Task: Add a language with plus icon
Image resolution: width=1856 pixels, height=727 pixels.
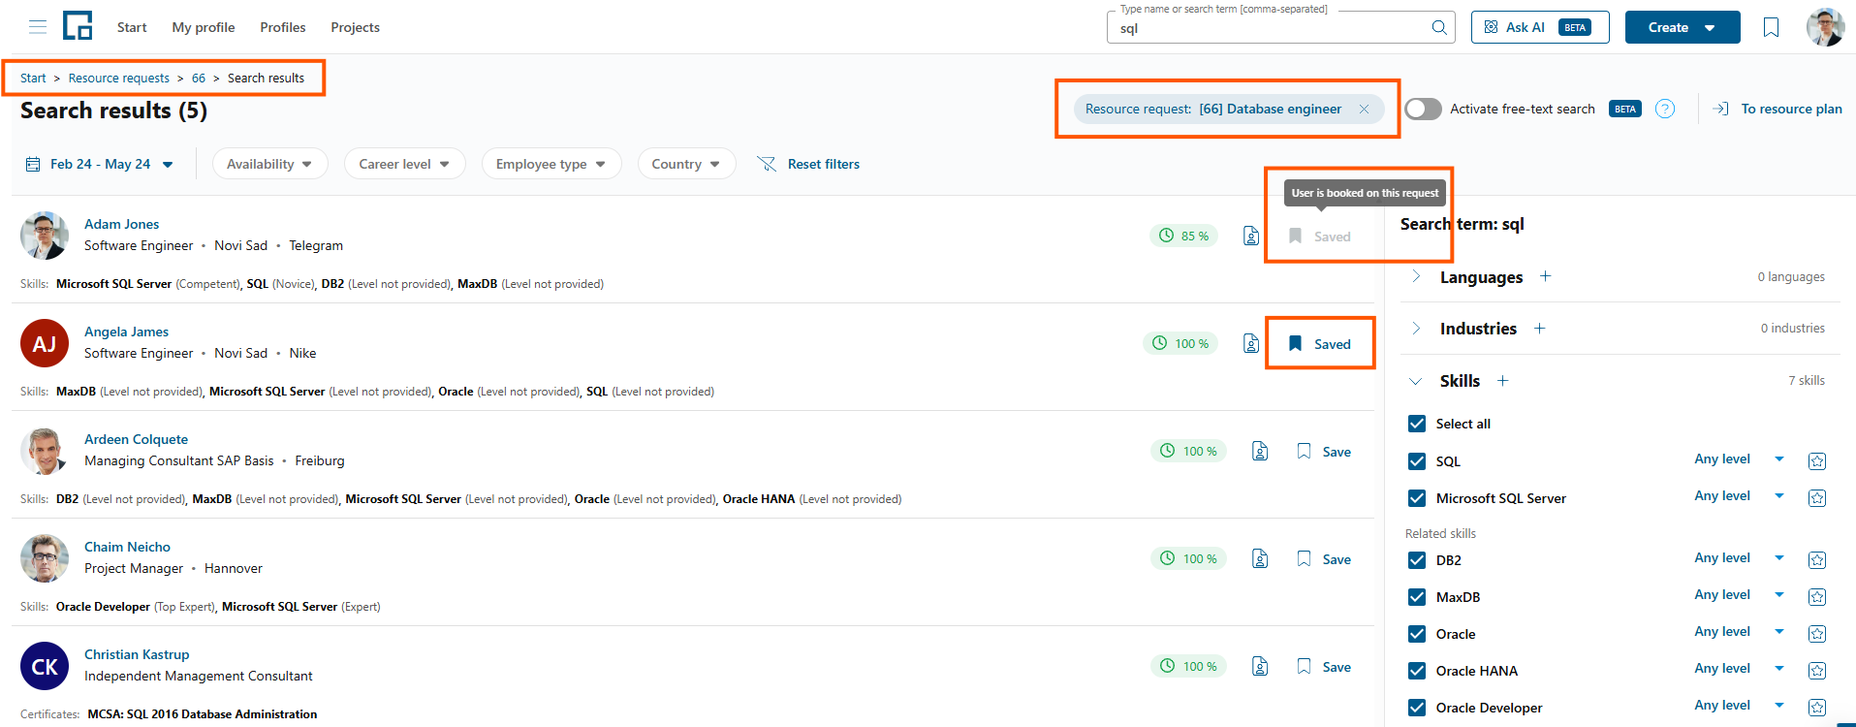Action: pyautogui.click(x=1546, y=276)
